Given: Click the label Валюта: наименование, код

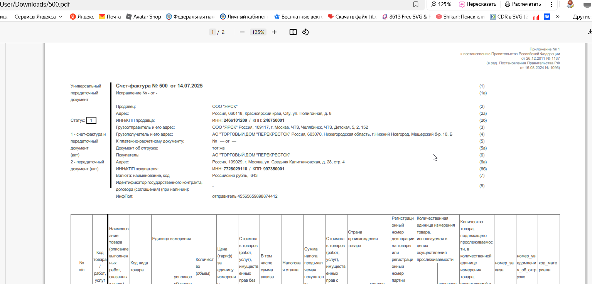Looking at the screenshot, I should [143, 175].
